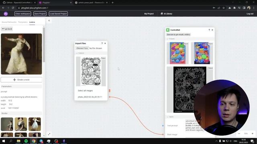Screen dimensions: 257x144
Task: Save the first colorful ControlNet output image
Action: tap(186, 44)
